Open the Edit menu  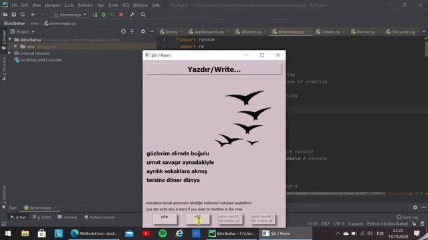pyautogui.click(x=25, y=5)
